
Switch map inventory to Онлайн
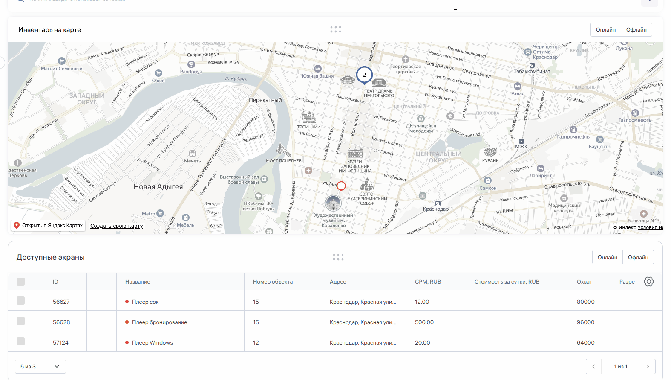[x=605, y=30]
